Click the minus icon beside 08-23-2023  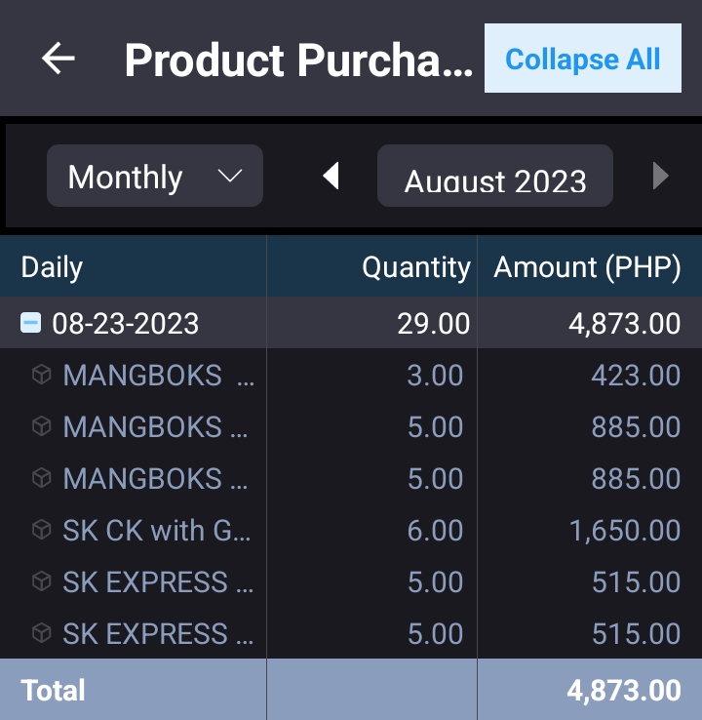[31, 323]
